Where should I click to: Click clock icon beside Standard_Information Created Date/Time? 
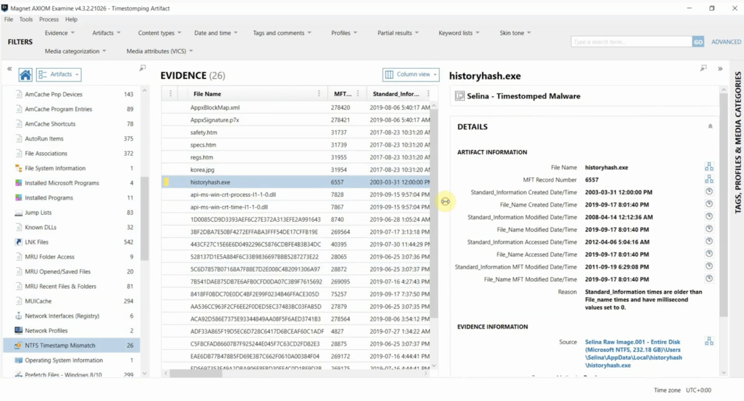(x=709, y=191)
